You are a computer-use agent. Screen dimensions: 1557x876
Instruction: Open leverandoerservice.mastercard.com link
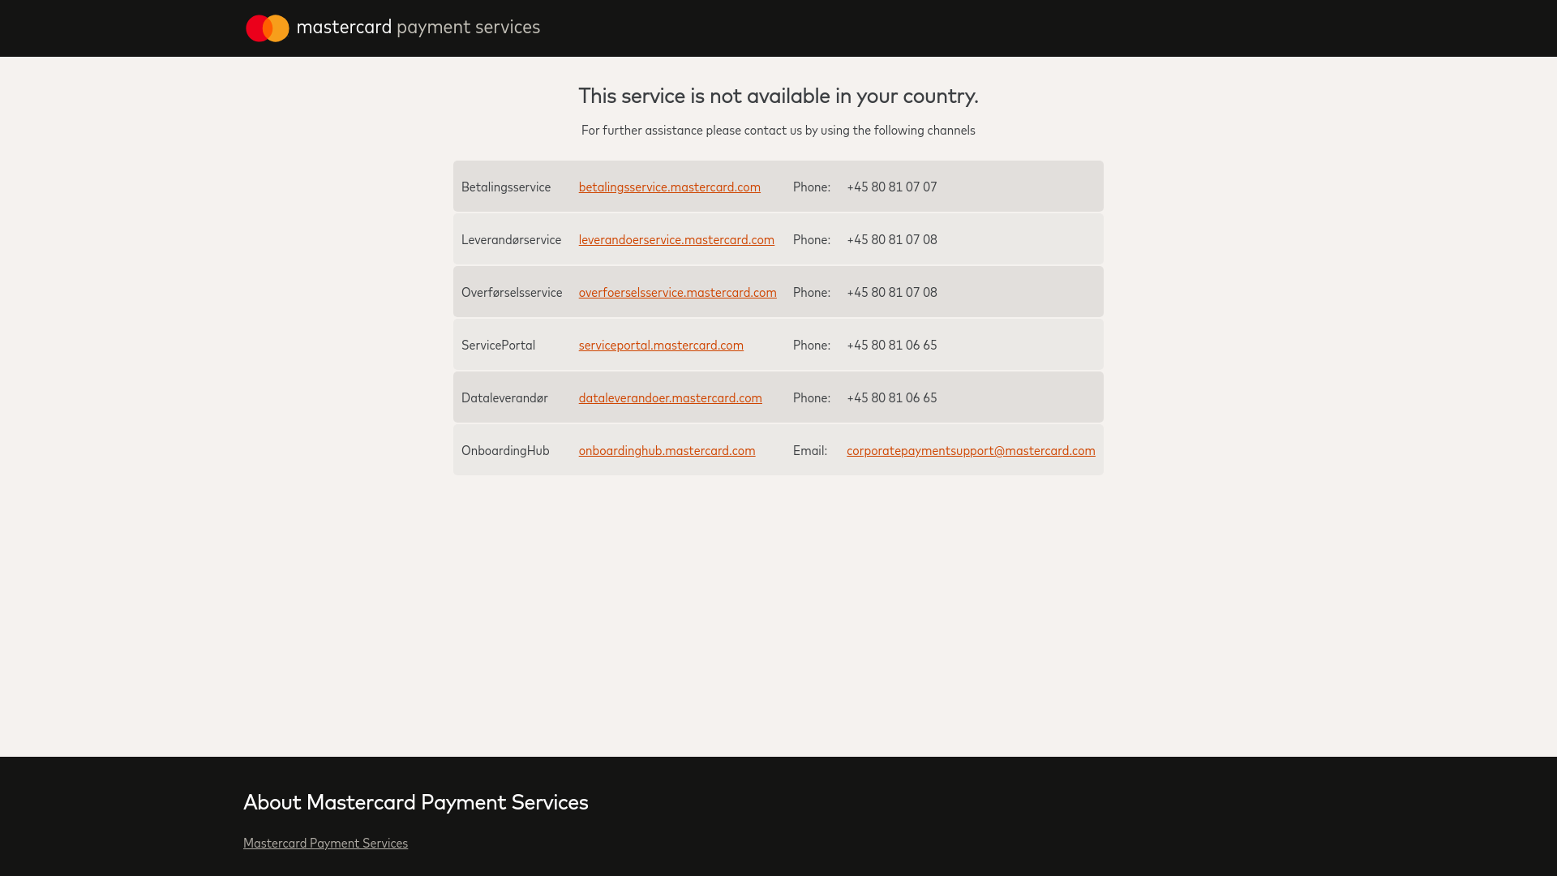point(676,239)
